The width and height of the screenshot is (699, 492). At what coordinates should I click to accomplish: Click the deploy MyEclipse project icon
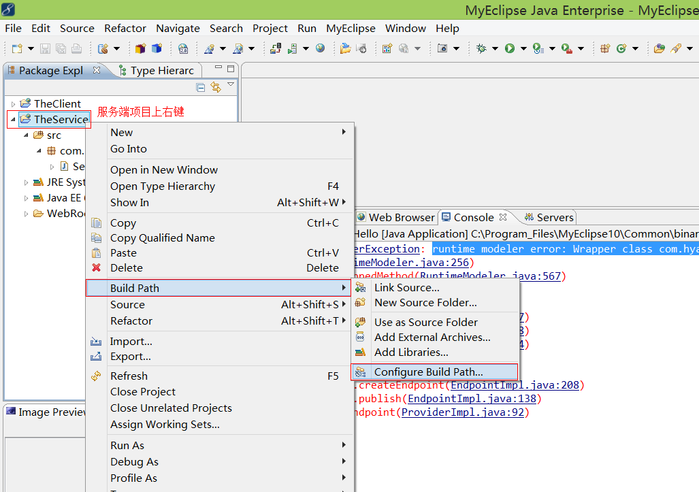coord(276,48)
